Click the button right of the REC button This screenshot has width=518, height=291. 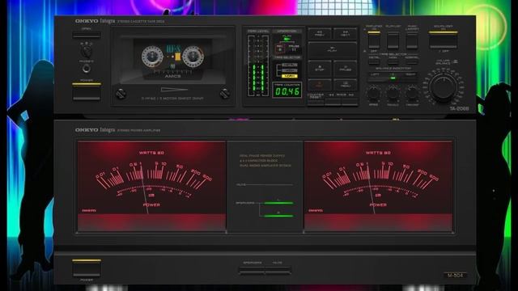click(x=346, y=84)
